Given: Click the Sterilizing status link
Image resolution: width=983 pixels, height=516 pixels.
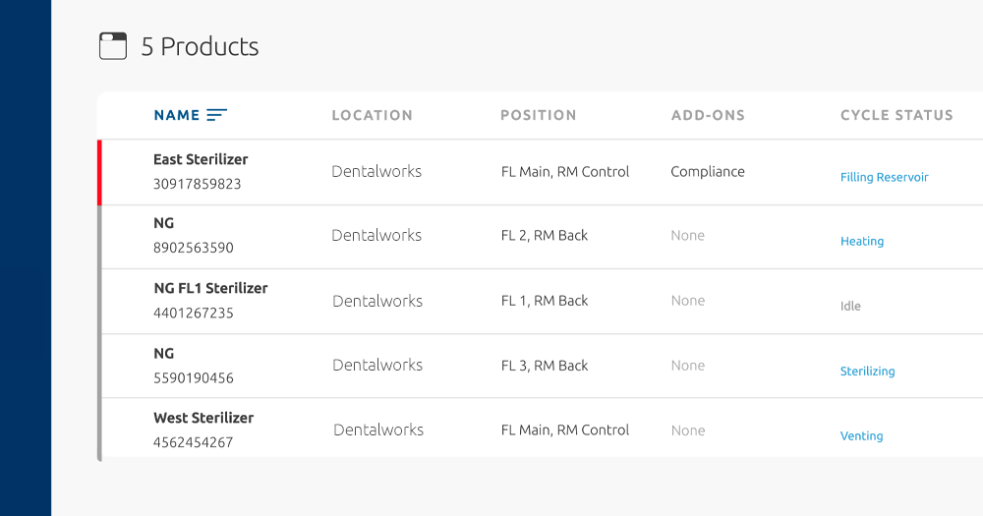Looking at the screenshot, I should click(x=868, y=372).
